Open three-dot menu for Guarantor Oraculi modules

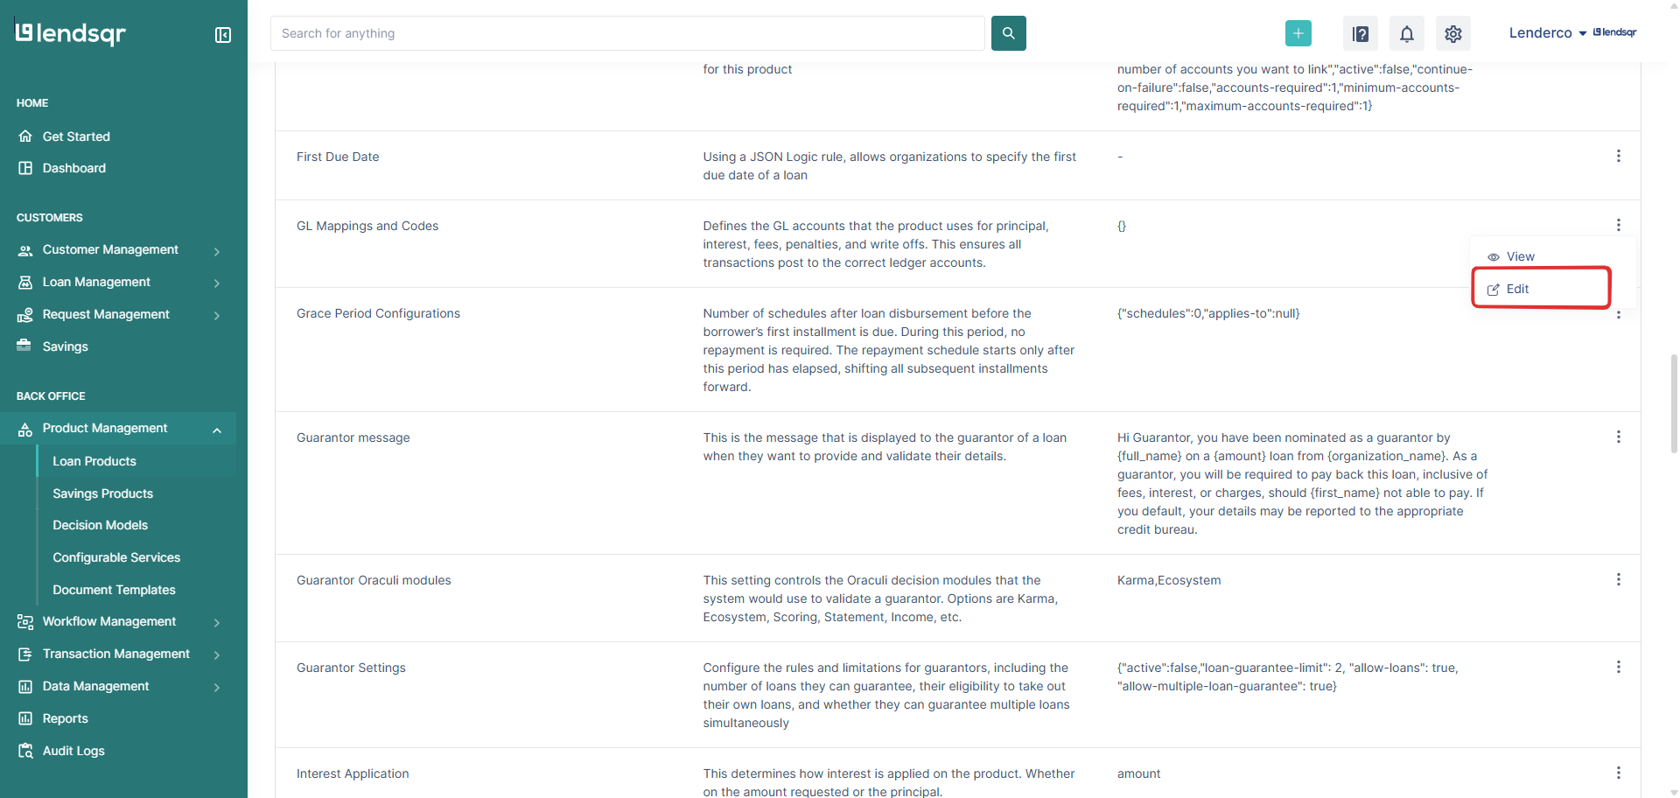[1618, 579]
